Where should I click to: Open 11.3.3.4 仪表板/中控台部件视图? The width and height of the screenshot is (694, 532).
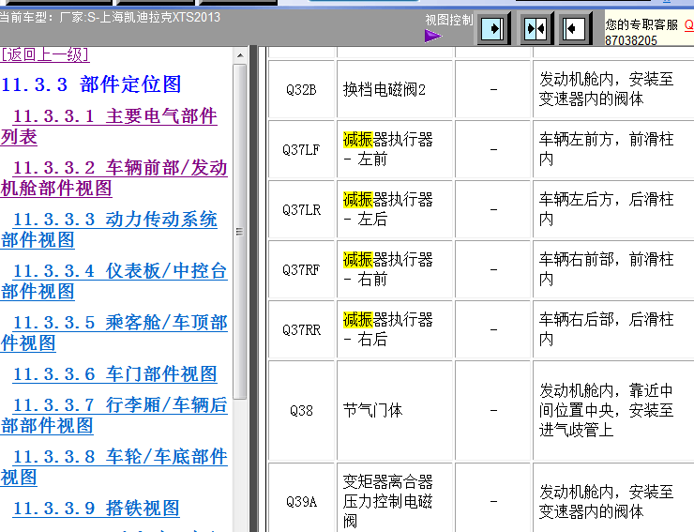[x=113, y=281]
